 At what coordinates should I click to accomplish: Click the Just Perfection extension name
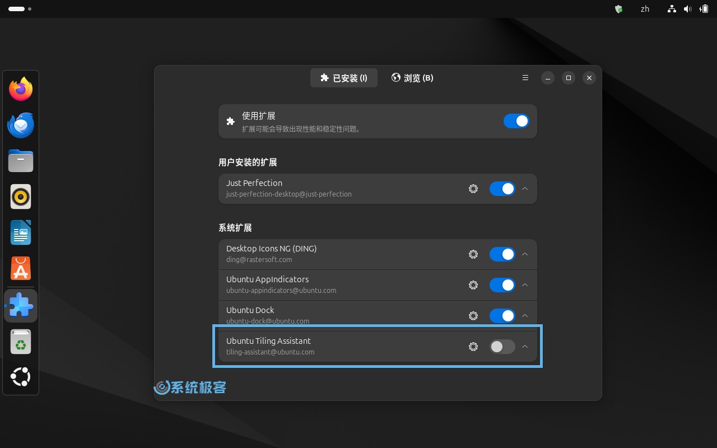[254, 183]
